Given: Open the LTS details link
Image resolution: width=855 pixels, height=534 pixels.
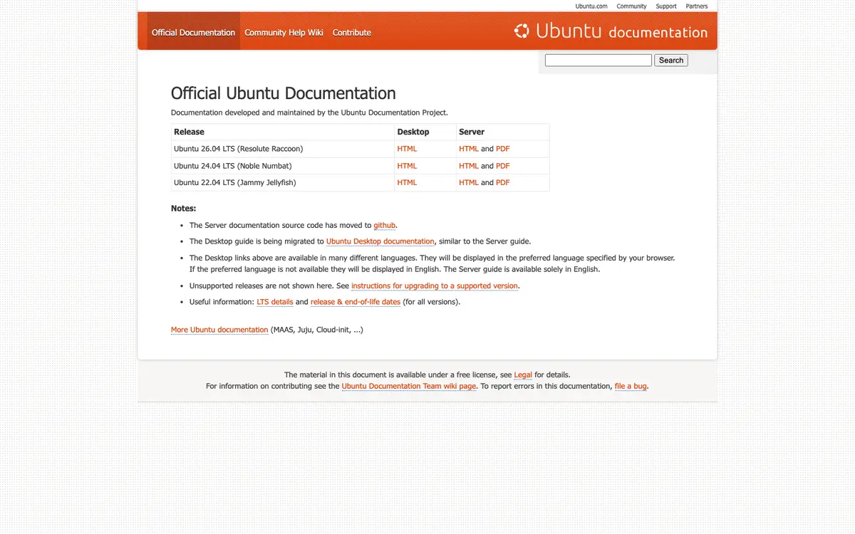Looking at the screenshot, I should coord(275,302).
